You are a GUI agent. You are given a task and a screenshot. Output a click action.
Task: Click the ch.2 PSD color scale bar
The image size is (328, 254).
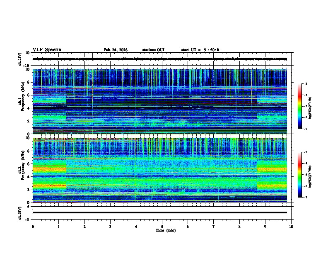click(x=299, y=175)
